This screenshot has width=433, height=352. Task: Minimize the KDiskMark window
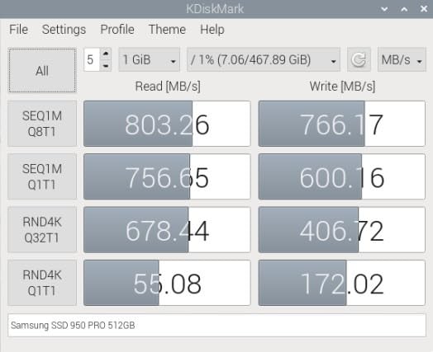384,9
